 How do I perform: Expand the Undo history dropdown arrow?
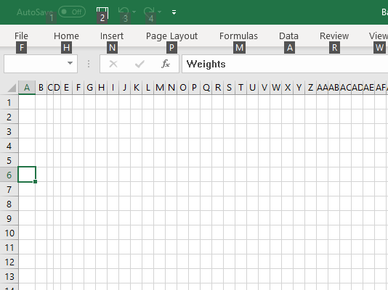point(134,12)
